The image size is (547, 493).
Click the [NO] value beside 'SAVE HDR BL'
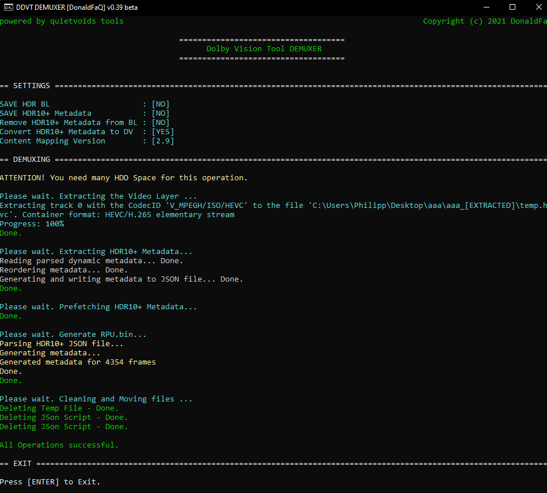pyautogui.click(x=161, y=104)
